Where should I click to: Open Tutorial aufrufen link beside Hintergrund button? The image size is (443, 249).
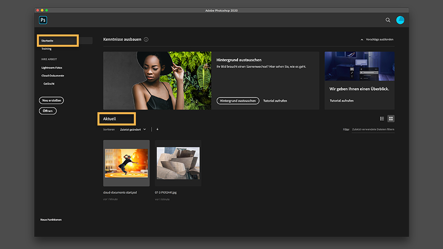[x=275, y=101]
